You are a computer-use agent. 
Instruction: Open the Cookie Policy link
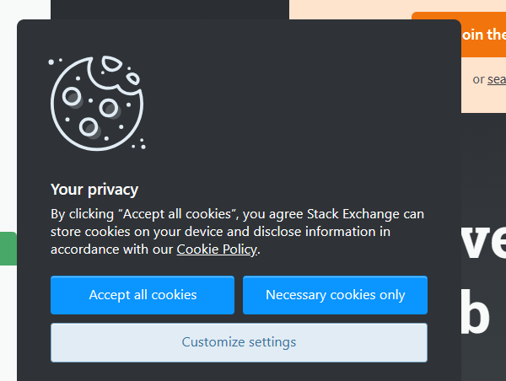point(217,249)
